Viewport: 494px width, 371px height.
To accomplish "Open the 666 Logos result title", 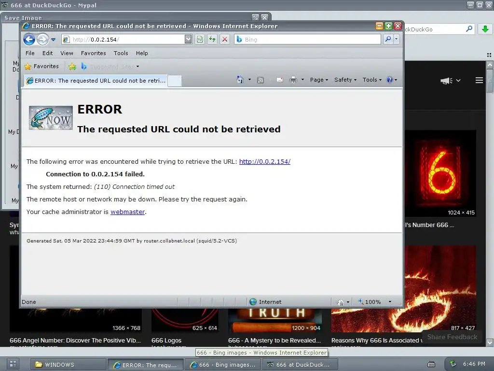I will click(166, 341).
